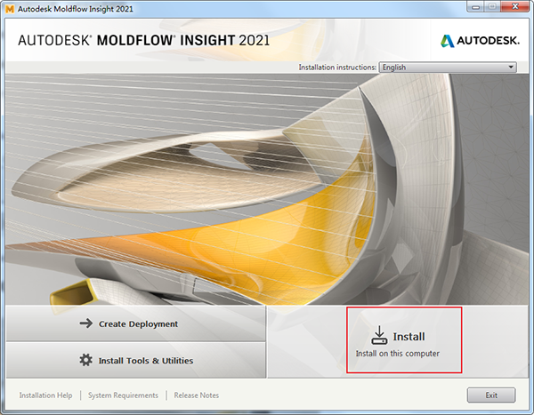Open the Installation instructions language dropdown

[448, 68]
